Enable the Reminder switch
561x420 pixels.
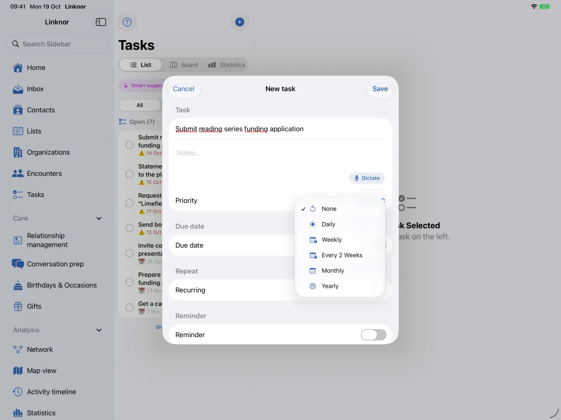pos(373,335)
